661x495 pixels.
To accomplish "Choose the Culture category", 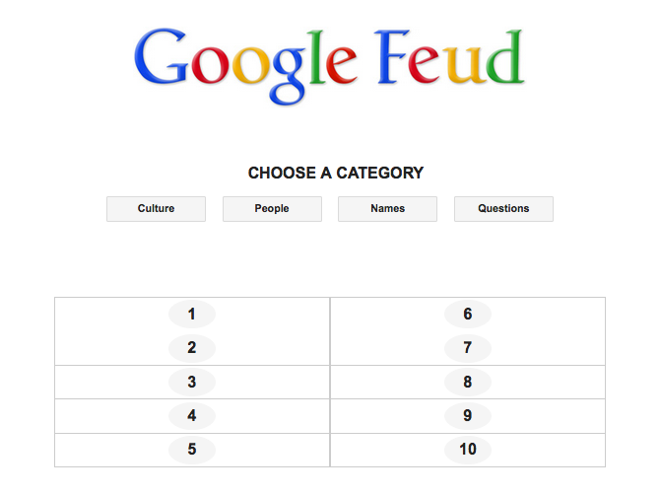I will (x=156, y=209).
